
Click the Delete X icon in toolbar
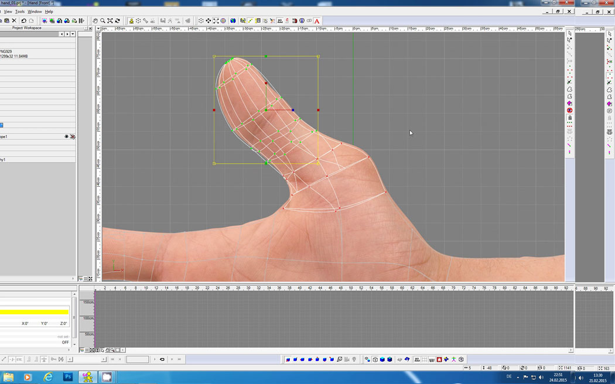tap(14, 21)
